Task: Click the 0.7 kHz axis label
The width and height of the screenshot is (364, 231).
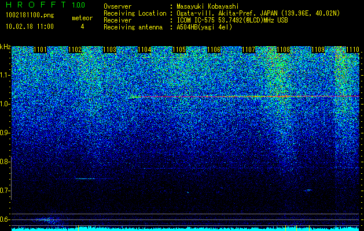Action: pyautogui.click(x=3, y=191)
